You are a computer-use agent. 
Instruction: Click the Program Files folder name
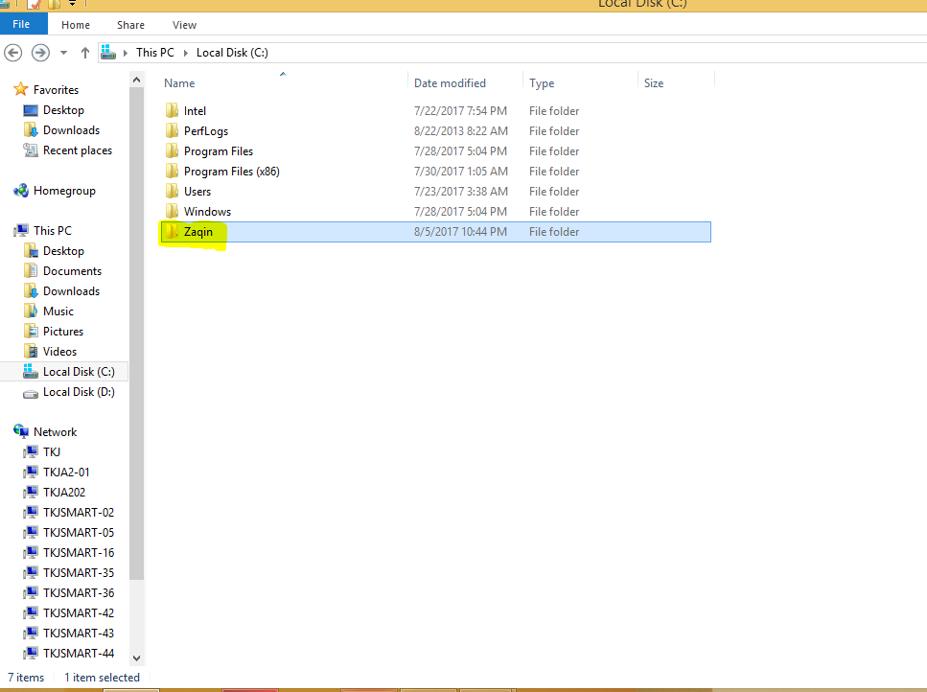click(x=219, y=150)
